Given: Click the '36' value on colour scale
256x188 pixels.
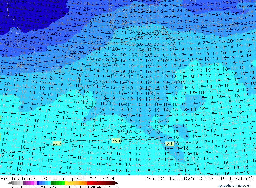Looking at the screenshot, I should [99, 187].
